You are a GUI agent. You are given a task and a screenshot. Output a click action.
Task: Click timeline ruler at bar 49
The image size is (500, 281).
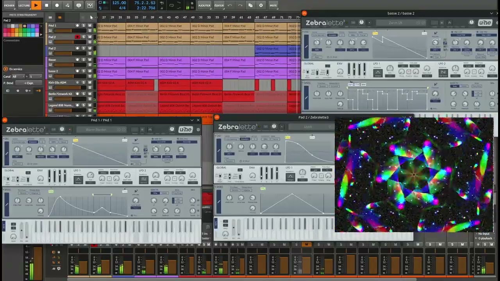coord(193,17)
